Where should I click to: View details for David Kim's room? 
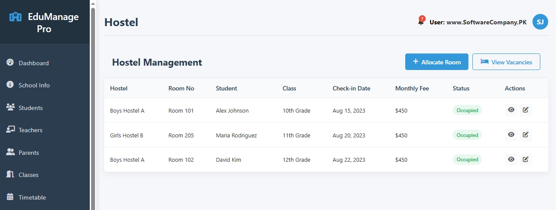(511, 160)
